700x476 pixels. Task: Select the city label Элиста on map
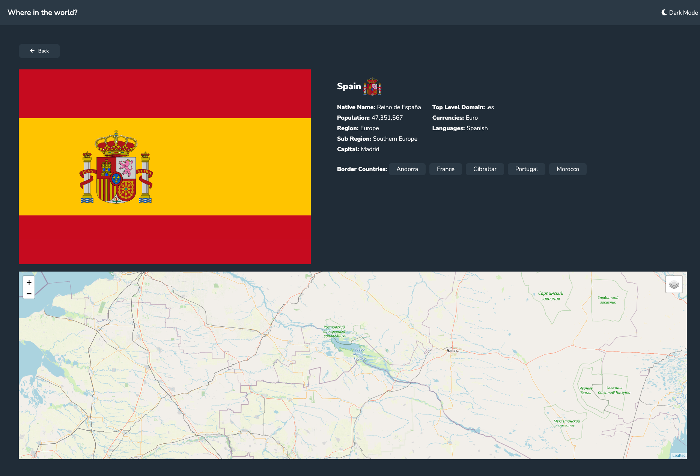(453, 351)
